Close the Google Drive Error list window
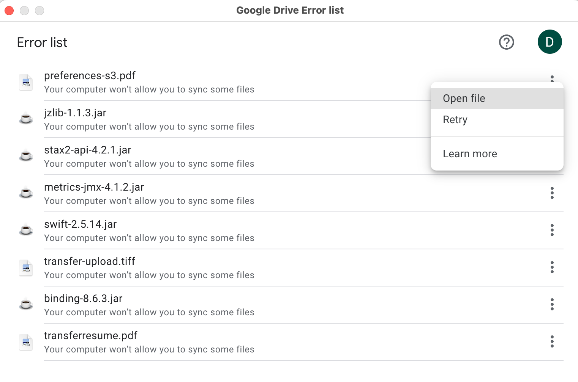 (9, 10)
